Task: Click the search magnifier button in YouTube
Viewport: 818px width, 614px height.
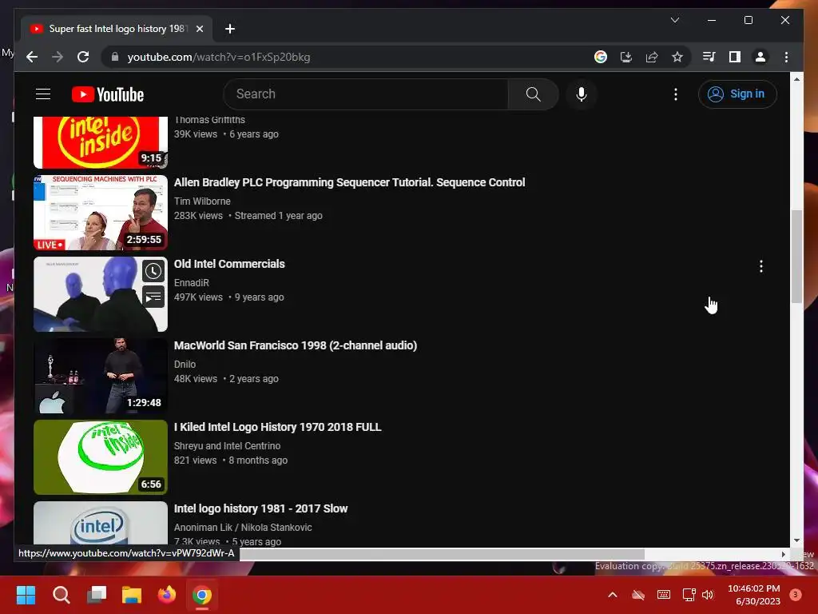Action: (533, 94)
